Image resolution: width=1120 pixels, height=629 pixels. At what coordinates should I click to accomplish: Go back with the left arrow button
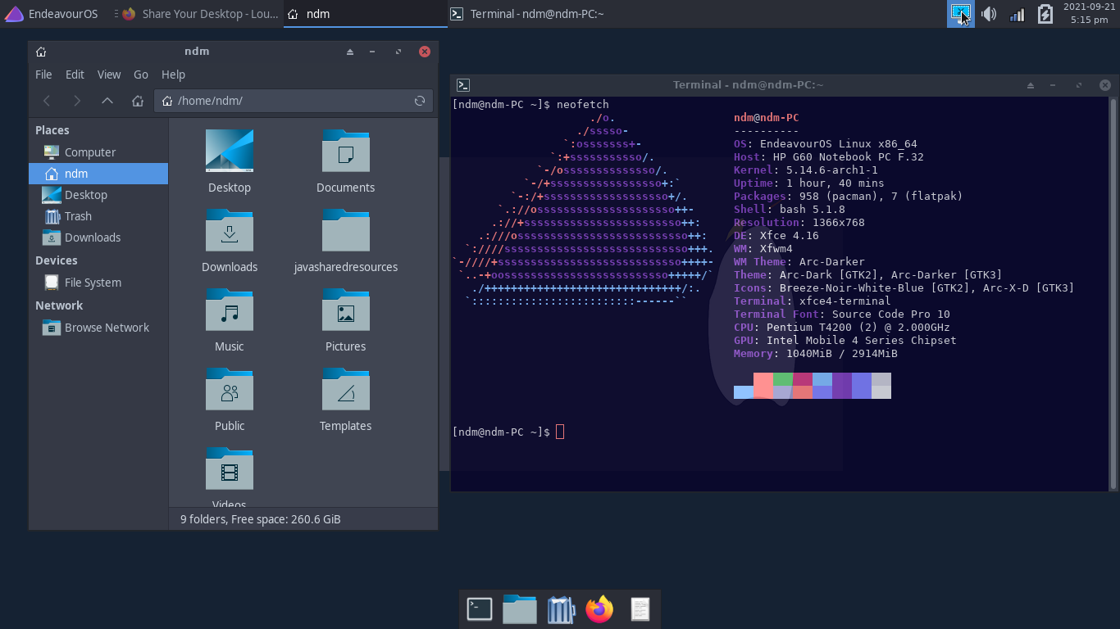47,101
